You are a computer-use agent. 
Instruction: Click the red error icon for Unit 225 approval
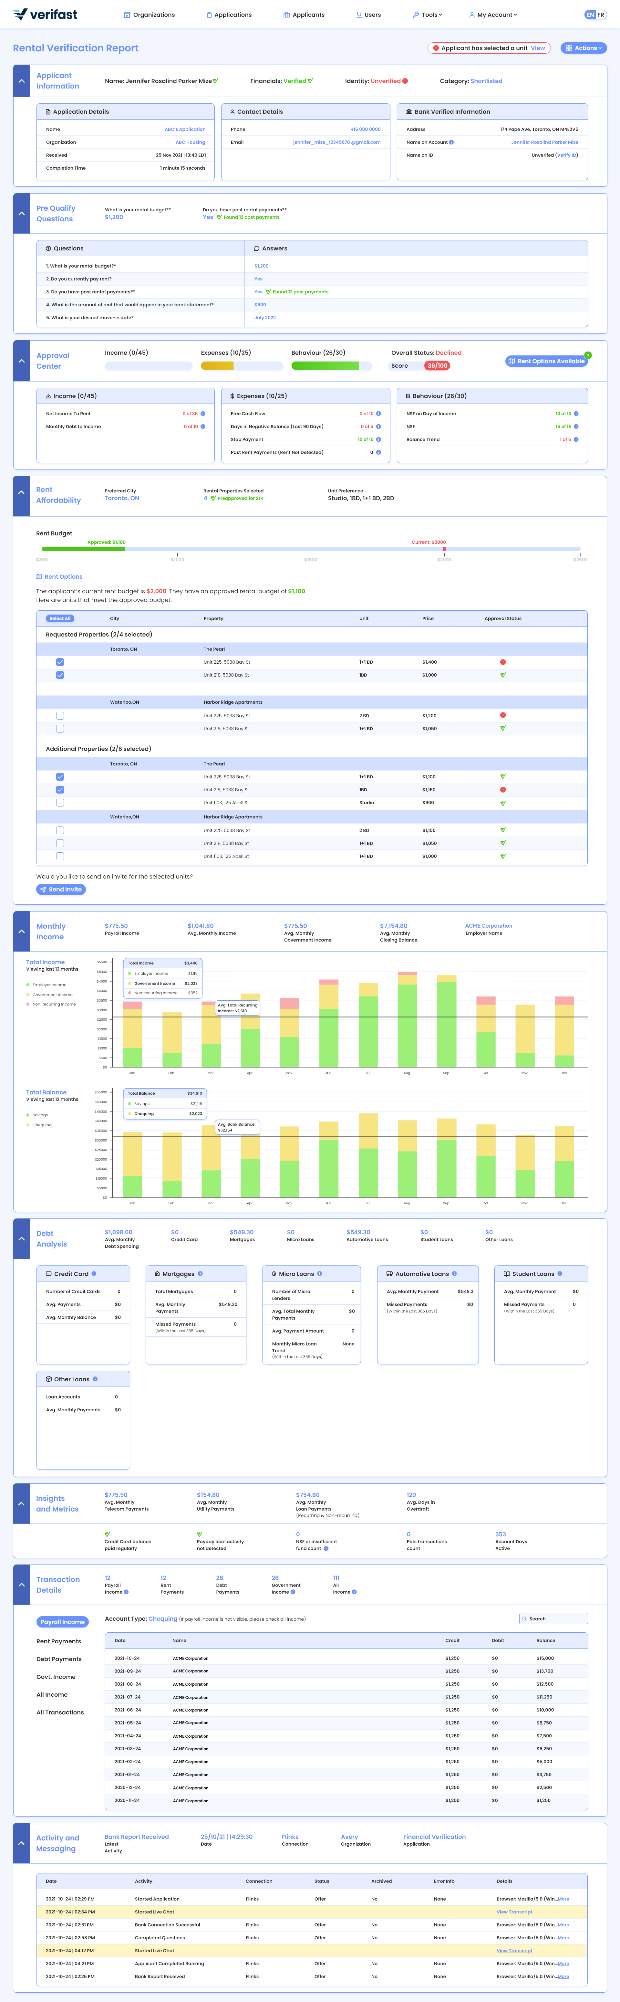503,661
